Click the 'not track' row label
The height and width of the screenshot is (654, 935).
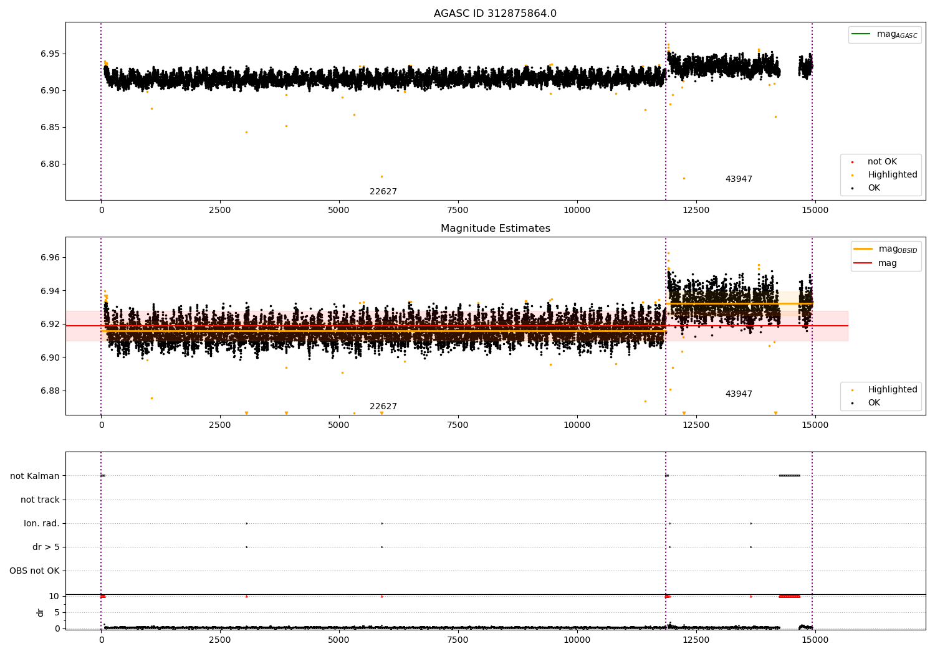[x=40, y=500]
